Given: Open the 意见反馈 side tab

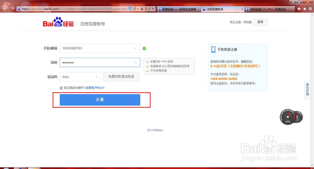Looking at the screenshot, I should 307,90.
